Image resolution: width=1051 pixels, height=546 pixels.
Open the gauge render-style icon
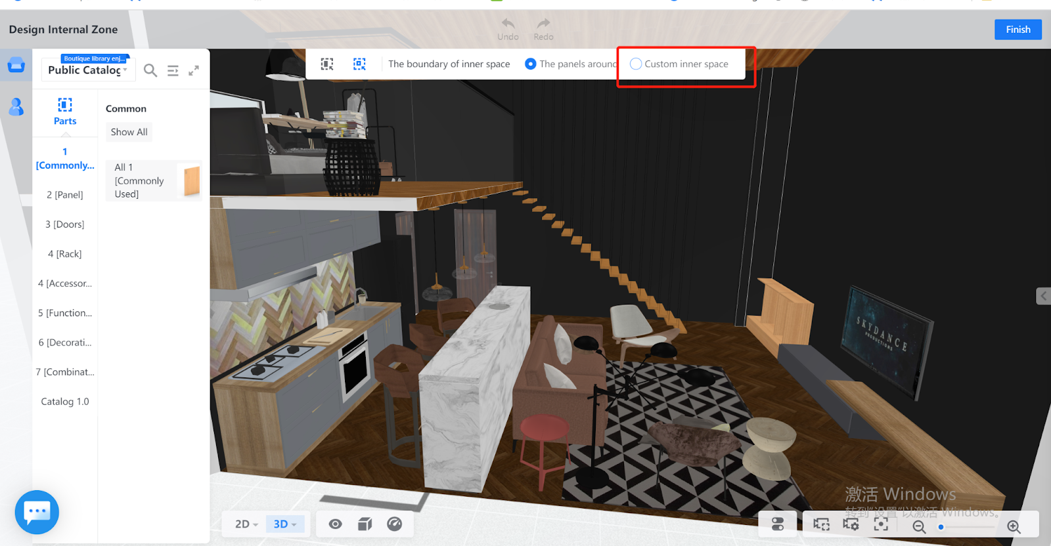[x=395, y=524]
